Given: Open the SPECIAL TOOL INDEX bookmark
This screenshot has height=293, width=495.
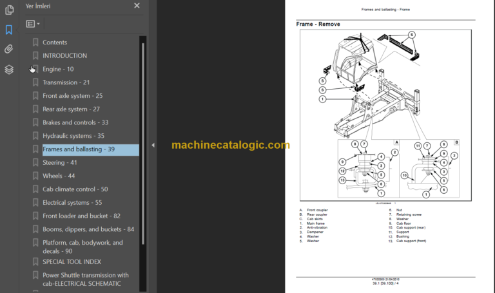Looking at the screenshot, I should [72, 262].
